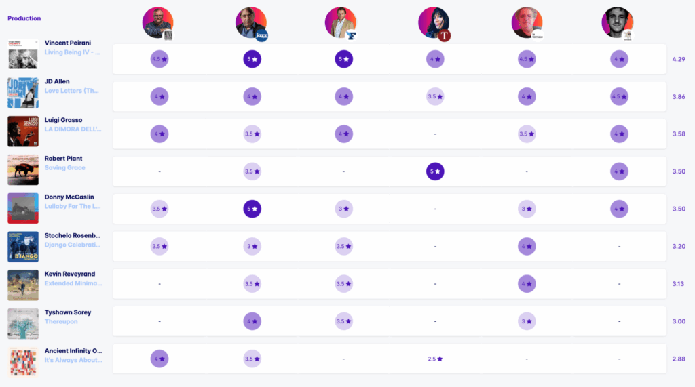695x387 pixels.
Task: Click the 5-star rating badge for Robert Plant
Action: tap(435, 171)
